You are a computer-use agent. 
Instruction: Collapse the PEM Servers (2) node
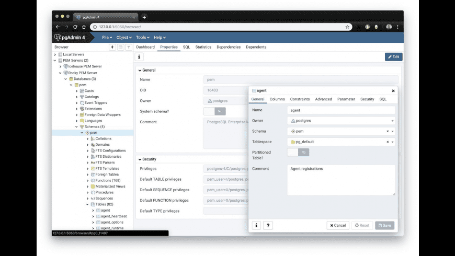(x=55, y=61)
